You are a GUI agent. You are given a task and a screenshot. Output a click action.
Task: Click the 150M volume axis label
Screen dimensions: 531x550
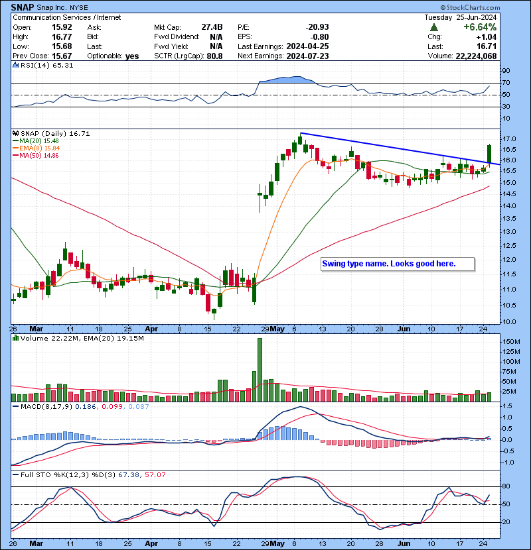point(511,342)
